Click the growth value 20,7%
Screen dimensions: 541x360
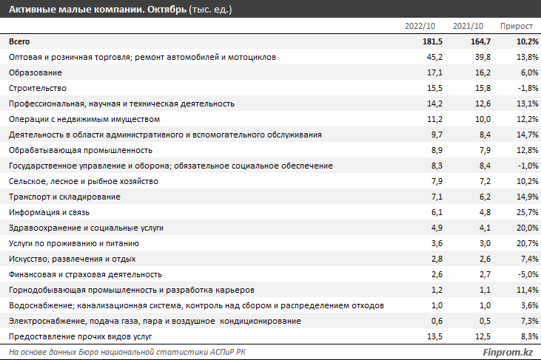tap(527, 243)
